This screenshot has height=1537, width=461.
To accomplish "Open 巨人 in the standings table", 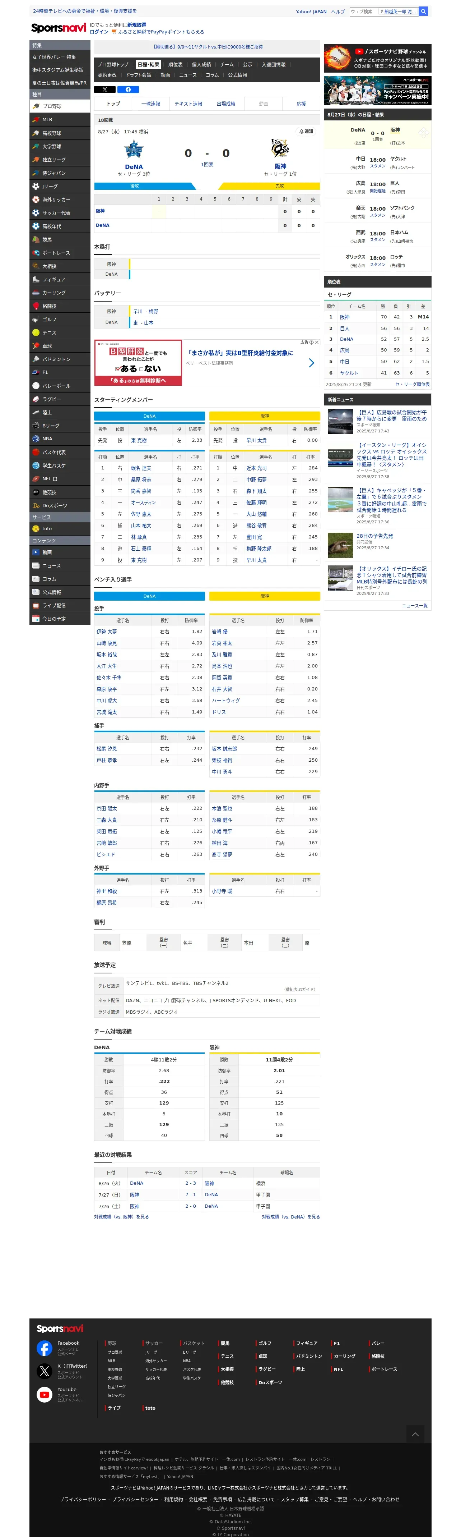I will pos(344,328).
